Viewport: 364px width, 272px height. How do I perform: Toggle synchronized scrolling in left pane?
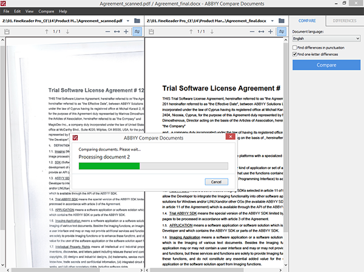[x=137, y=32]
